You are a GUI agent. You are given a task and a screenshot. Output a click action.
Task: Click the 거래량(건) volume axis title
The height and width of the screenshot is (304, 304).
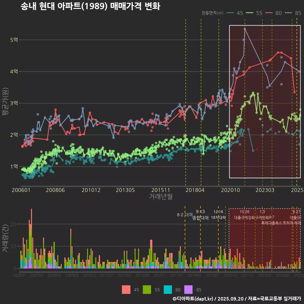click(5, 239)
